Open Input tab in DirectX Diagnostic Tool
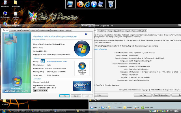This screenshot has height=113, width=181. (x=128, y=31)
